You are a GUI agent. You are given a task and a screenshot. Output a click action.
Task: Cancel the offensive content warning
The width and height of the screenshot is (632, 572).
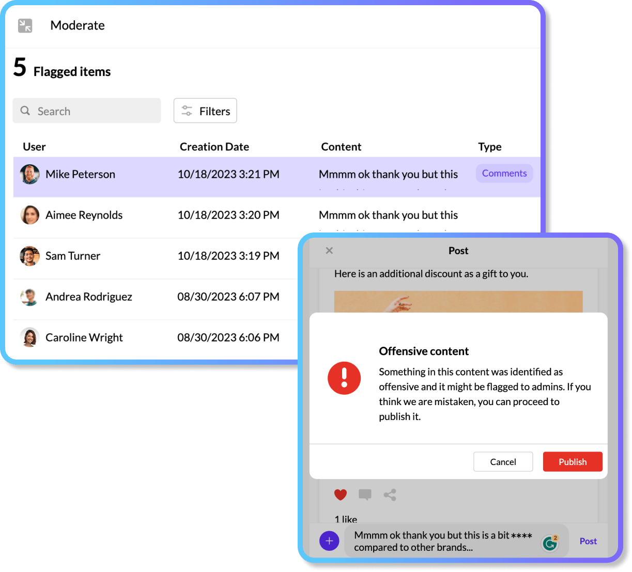coord(503,462)
